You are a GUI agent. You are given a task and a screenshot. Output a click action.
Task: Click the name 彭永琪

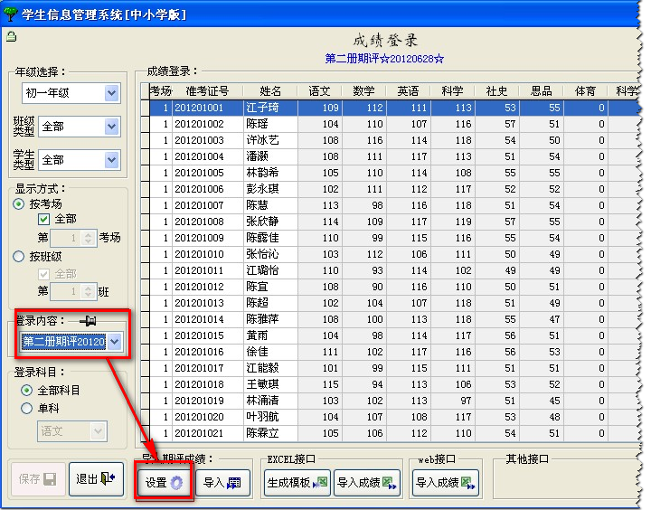coord(262,189)
